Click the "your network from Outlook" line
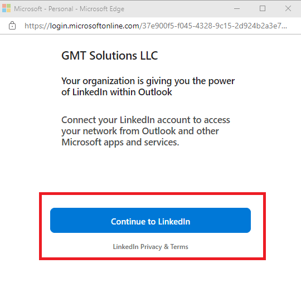Viewport: 301px width, 283px height. pos(140,131)
